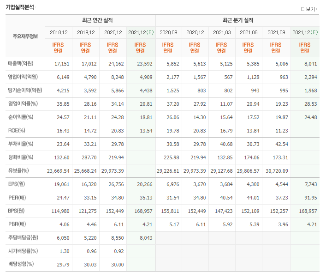Click the 33.21 debt ratio value

coord(90,144)
